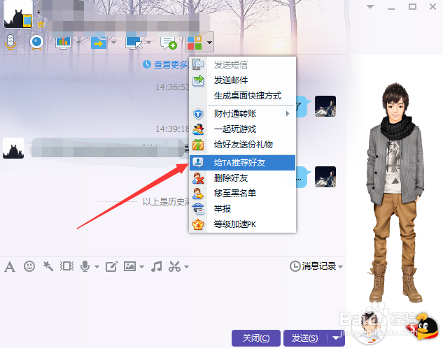Send a window shake icon

pos(66,266)
